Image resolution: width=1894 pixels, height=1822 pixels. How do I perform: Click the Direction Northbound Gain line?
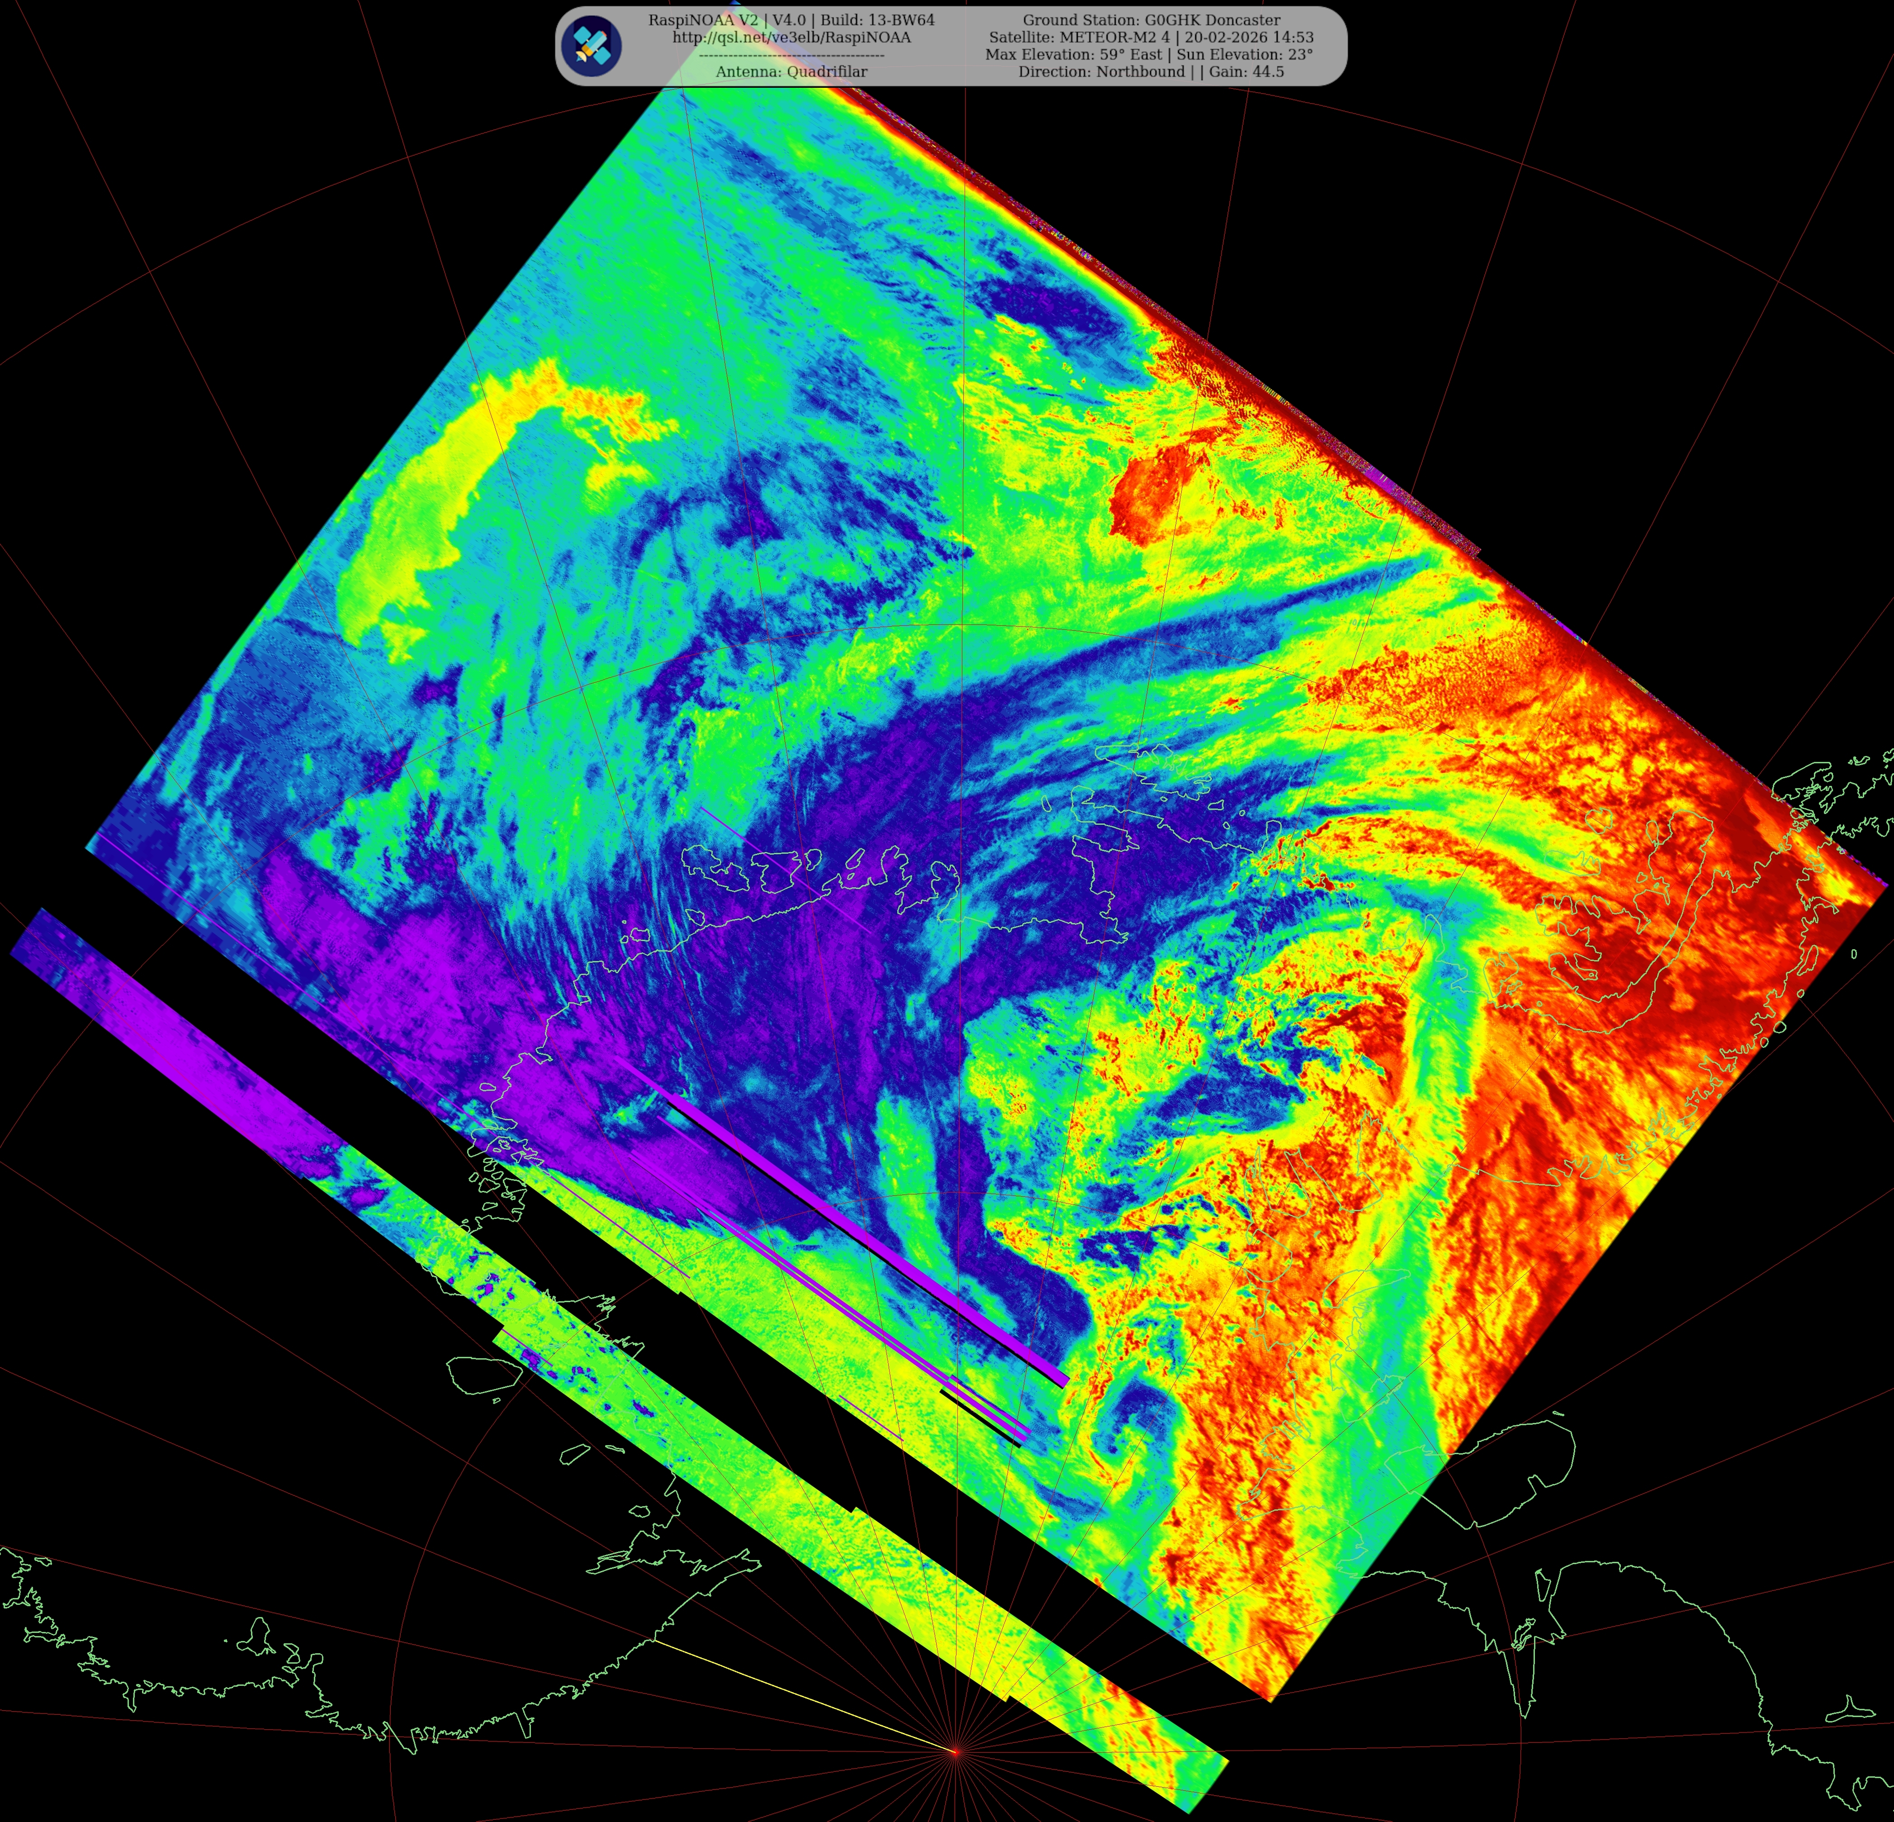click(1151, 71)
